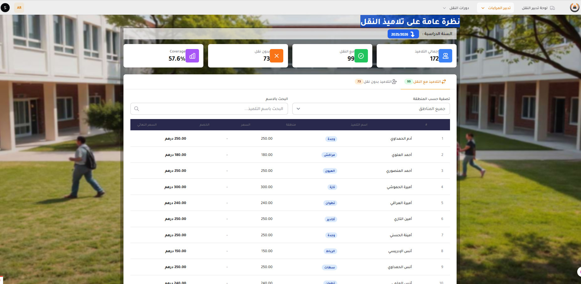Switch language using the AR button

19,7
